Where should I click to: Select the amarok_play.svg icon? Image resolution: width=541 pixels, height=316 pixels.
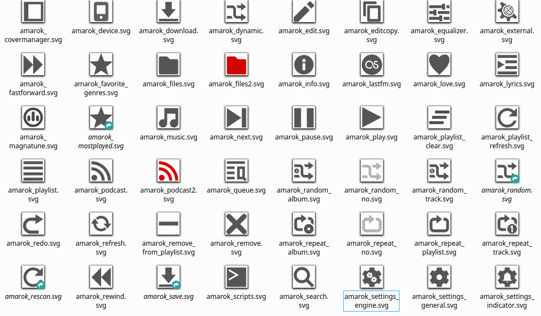point(371,118)
